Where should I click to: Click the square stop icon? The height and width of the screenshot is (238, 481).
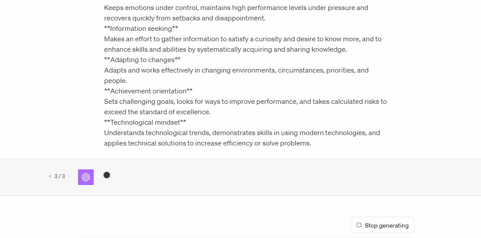359,225
